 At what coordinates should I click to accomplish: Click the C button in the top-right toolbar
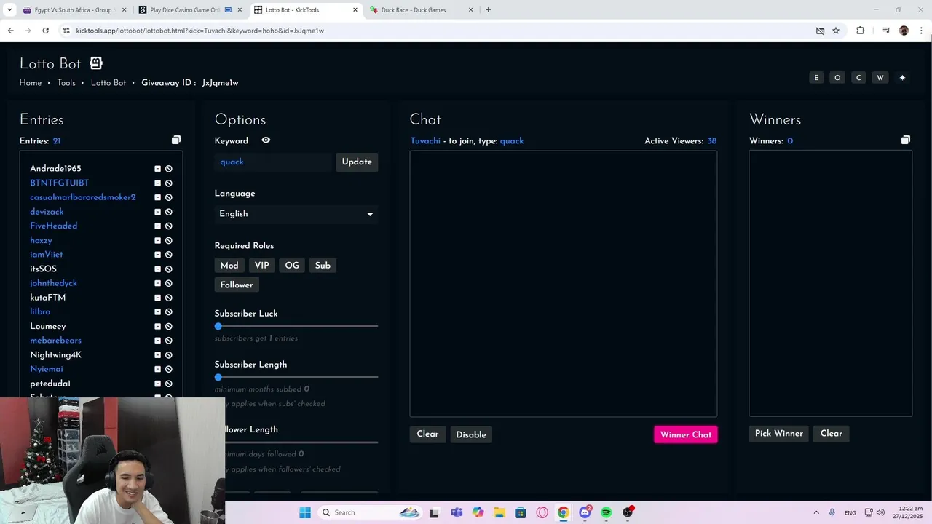[x=858, y=78]
